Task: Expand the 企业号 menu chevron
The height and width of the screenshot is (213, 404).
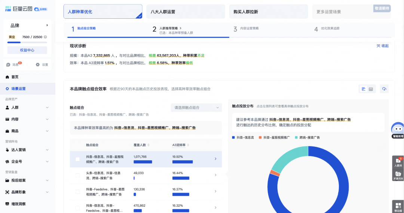Action: point(47,161)
